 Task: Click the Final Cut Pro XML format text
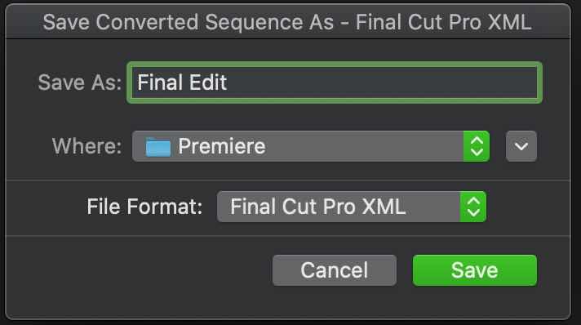pos(318,207)
